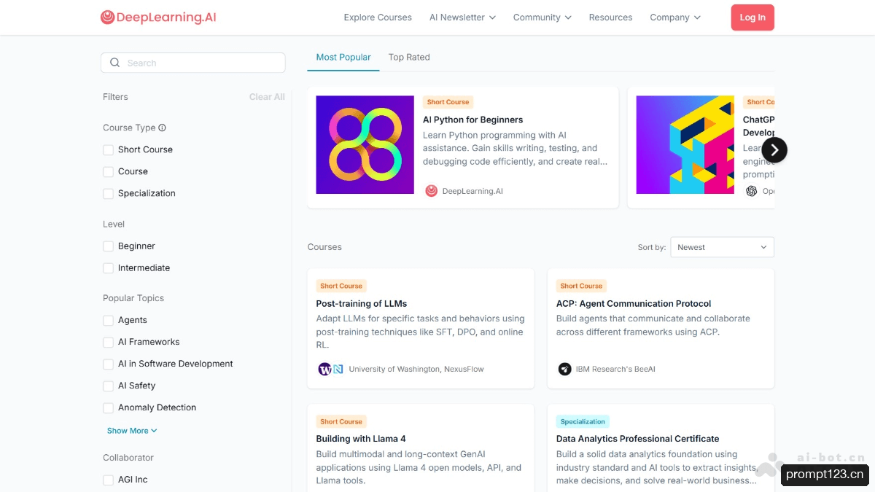Open Explore Courses in the navigation
Screen dimensions: 875x492
pos(378,17)
